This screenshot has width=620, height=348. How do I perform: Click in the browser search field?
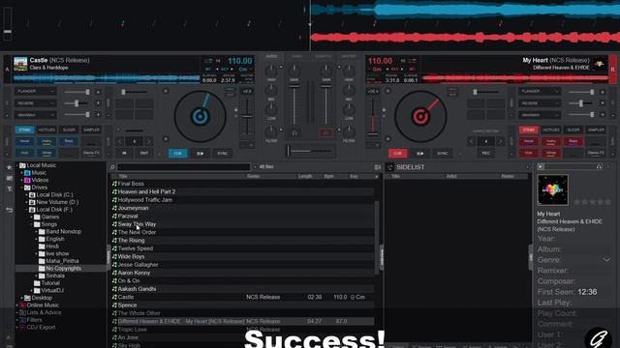pyautogui.click(x=183, y=167)
